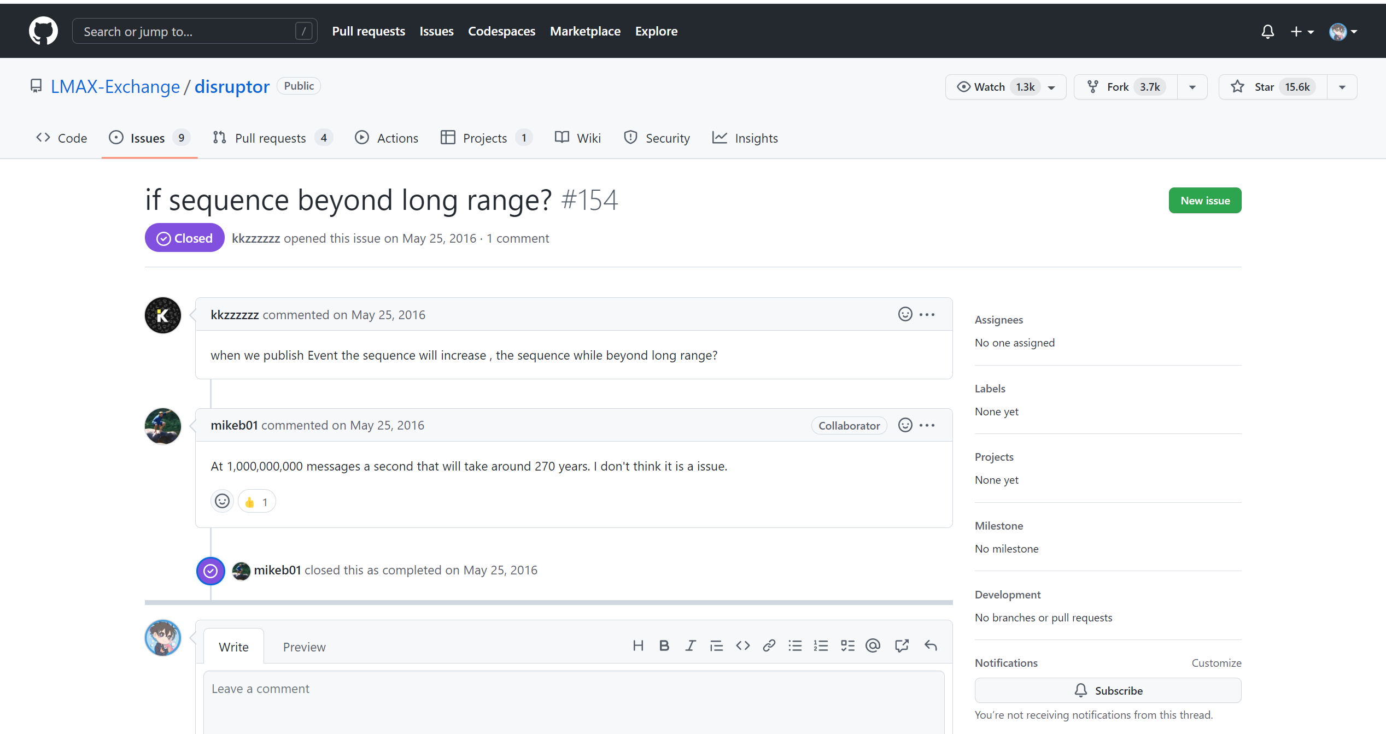Apply italic text formatting

pyautogui.click(x=690, y=646)
